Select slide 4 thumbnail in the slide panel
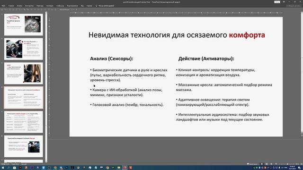This screenshot has width=303, height=170. click(x=24, y=98)
